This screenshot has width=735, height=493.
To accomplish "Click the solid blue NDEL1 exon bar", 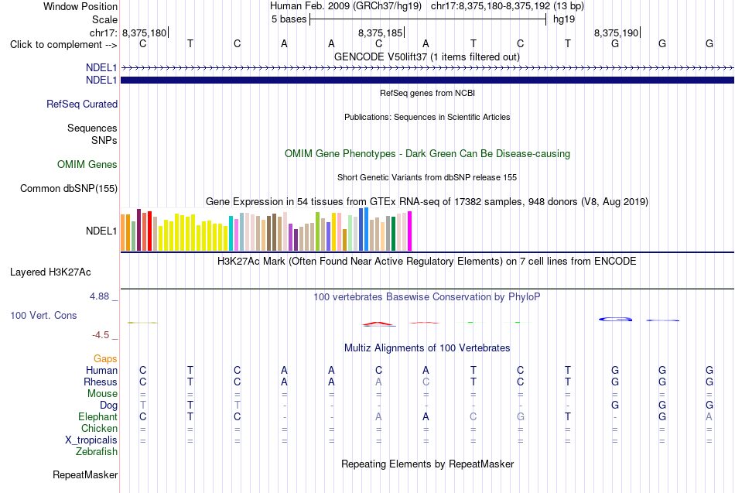I will 427,80.
